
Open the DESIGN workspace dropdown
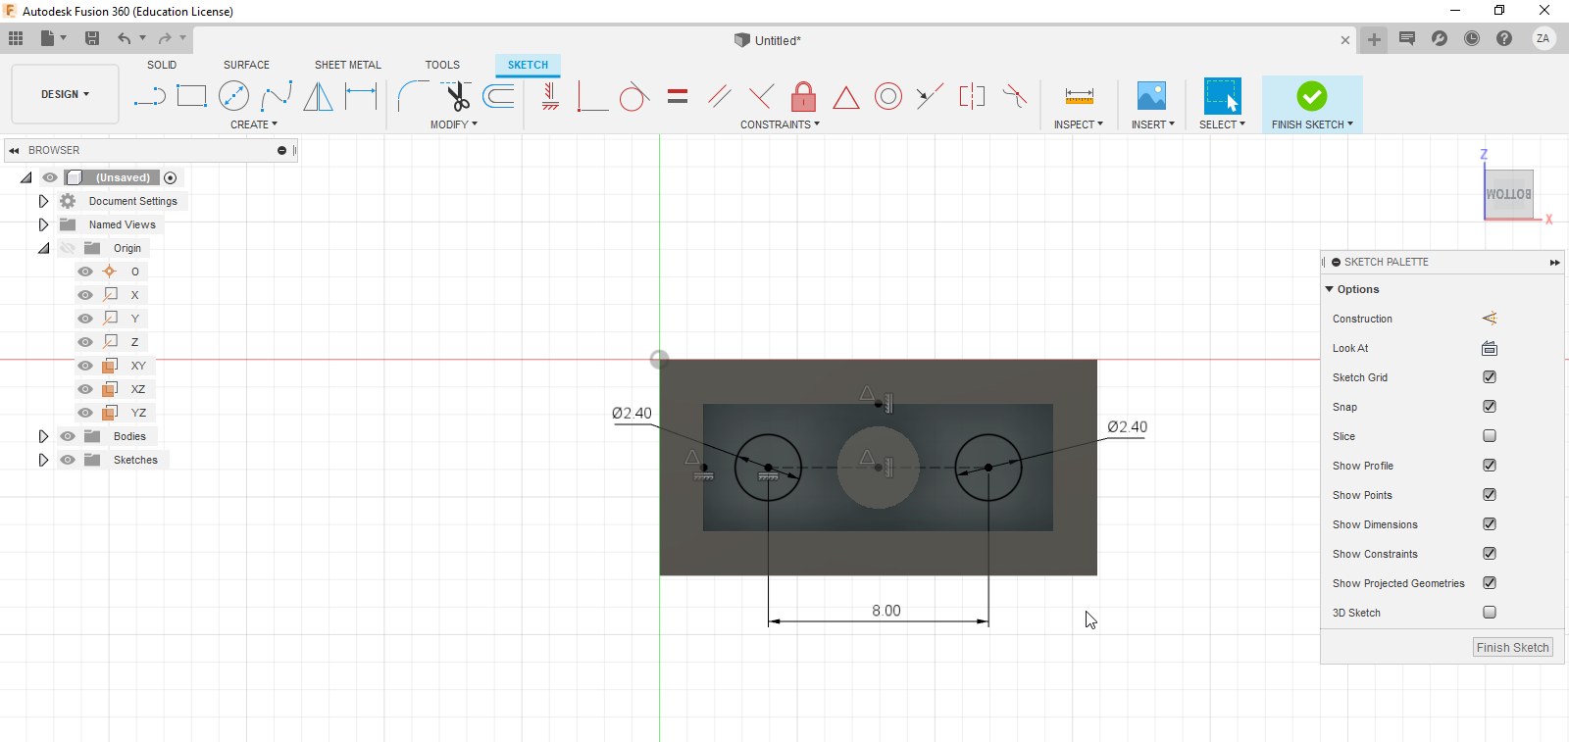(x=65, y=94)
